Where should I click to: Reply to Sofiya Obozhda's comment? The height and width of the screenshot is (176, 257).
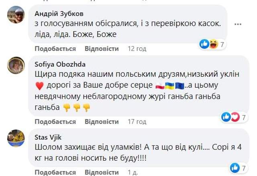point(102,121)
